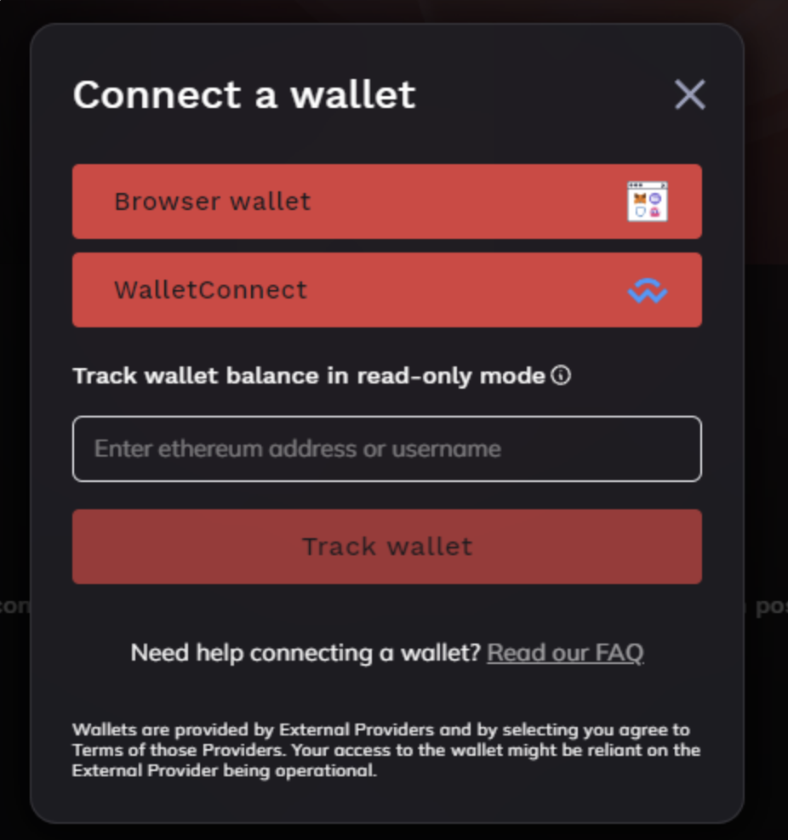Viewport: 788px width, 840px height.
Task: Click the Need help connecting a wallet text
Action: 305,653
